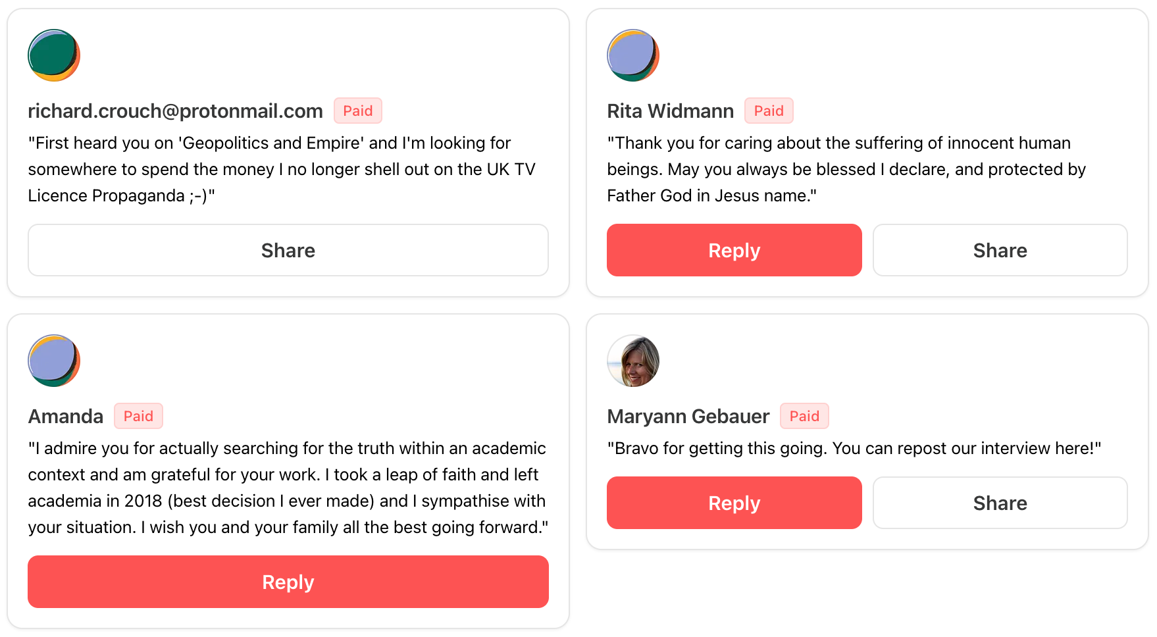Reply to Amanda's comment
The height and width of the screenshot is (637, 1157).
click(288, 582)
